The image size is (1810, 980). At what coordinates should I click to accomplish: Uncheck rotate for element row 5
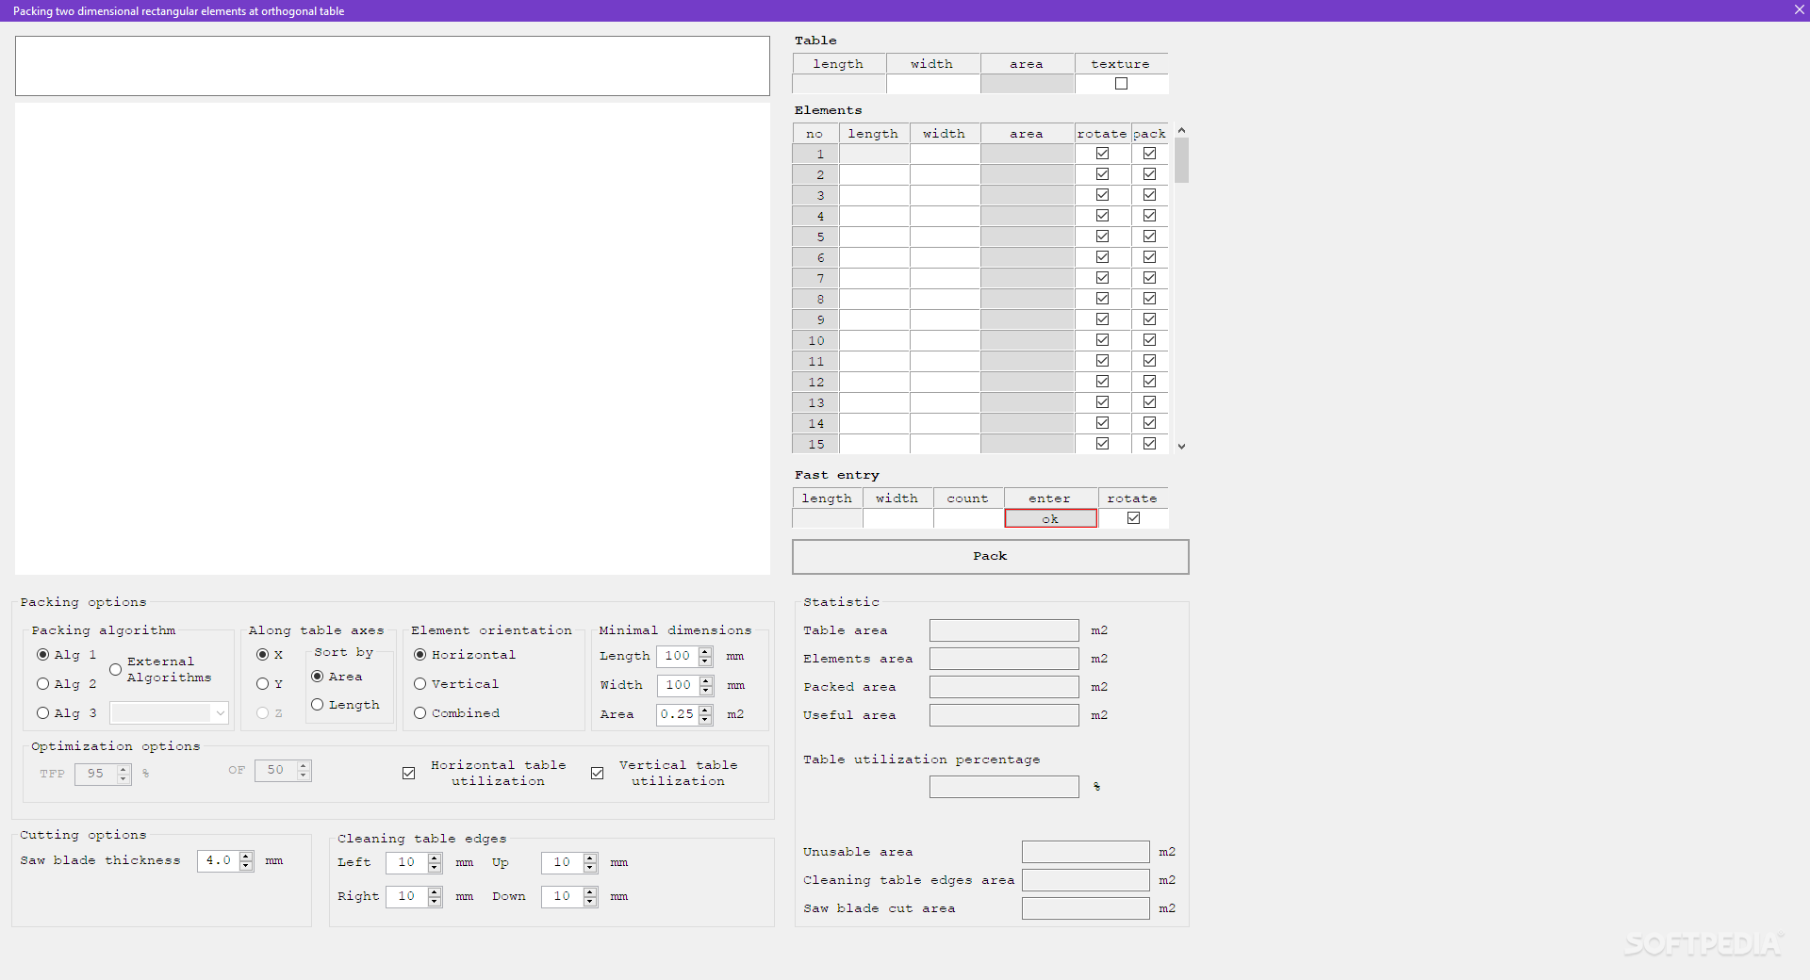[1102, 237]
